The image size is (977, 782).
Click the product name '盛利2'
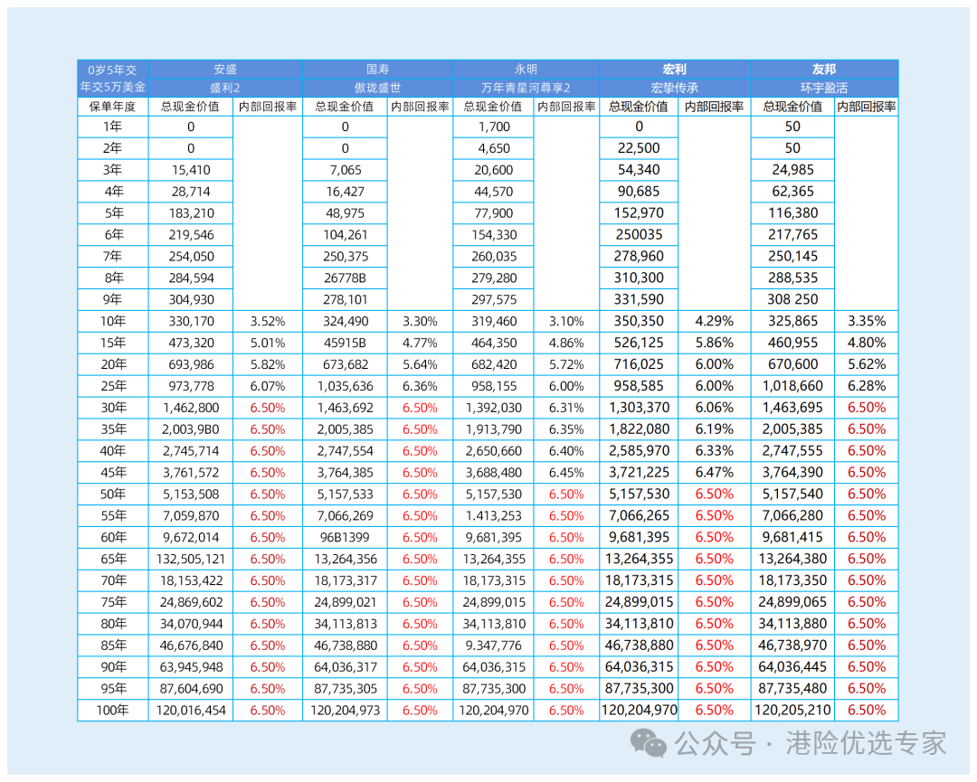225,88
